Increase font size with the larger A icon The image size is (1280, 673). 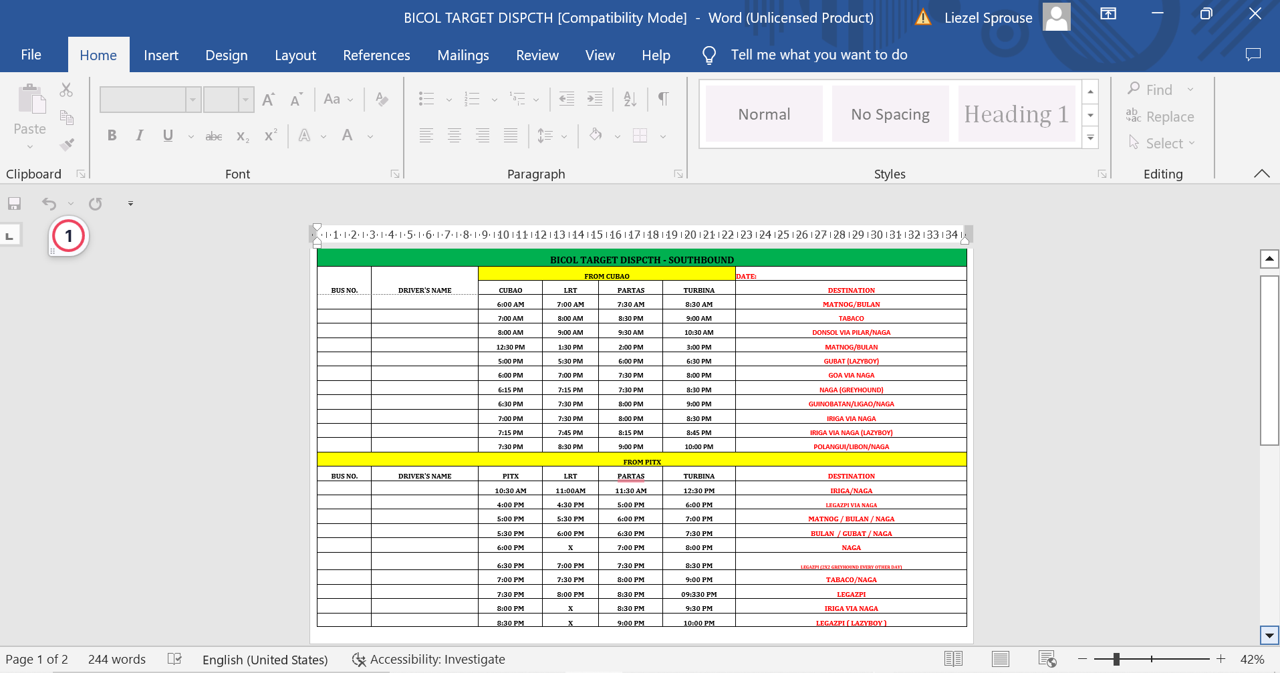pyautogui.click(x=269, y=100)
